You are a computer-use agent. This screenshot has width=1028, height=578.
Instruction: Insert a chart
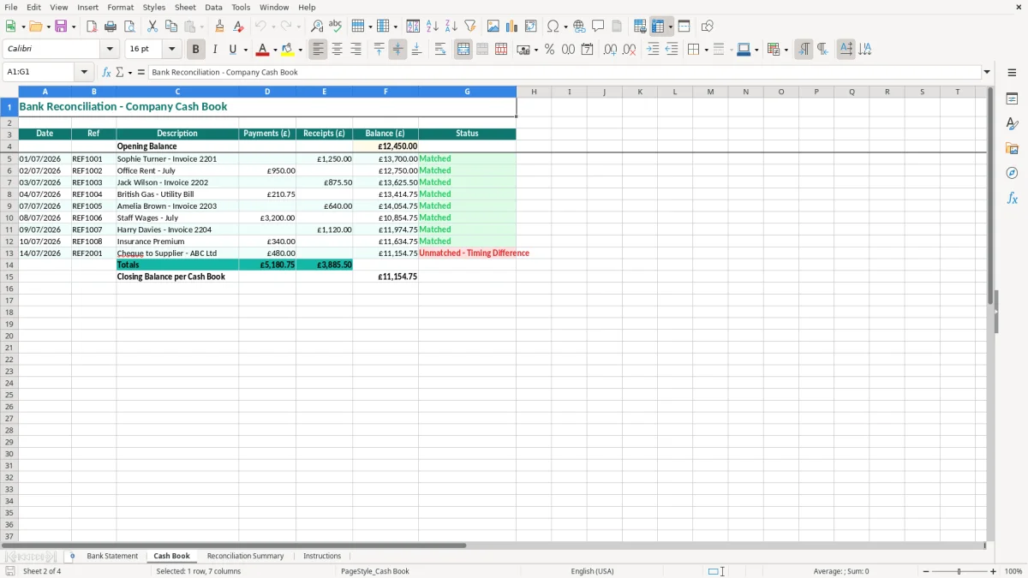coord(512,27)
